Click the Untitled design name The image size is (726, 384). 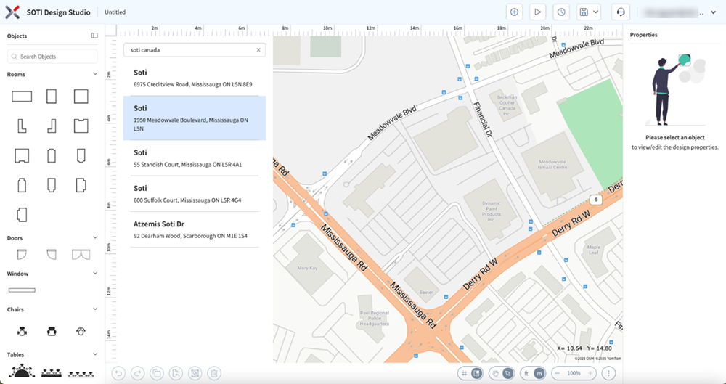click(x=115, y=12)
